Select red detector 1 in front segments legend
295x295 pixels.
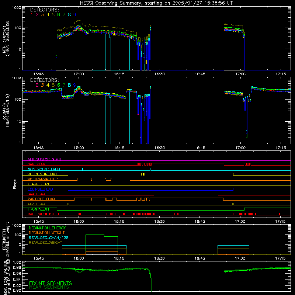(x=32, y=15)
